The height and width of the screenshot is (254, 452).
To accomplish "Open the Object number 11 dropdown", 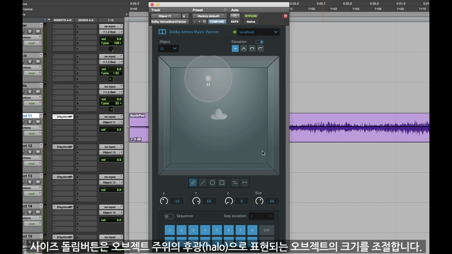I will point(168,49).
